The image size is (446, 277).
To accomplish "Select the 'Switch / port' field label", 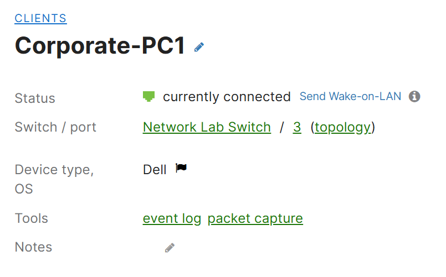I will pyautogui.click(x=55, y=127).
